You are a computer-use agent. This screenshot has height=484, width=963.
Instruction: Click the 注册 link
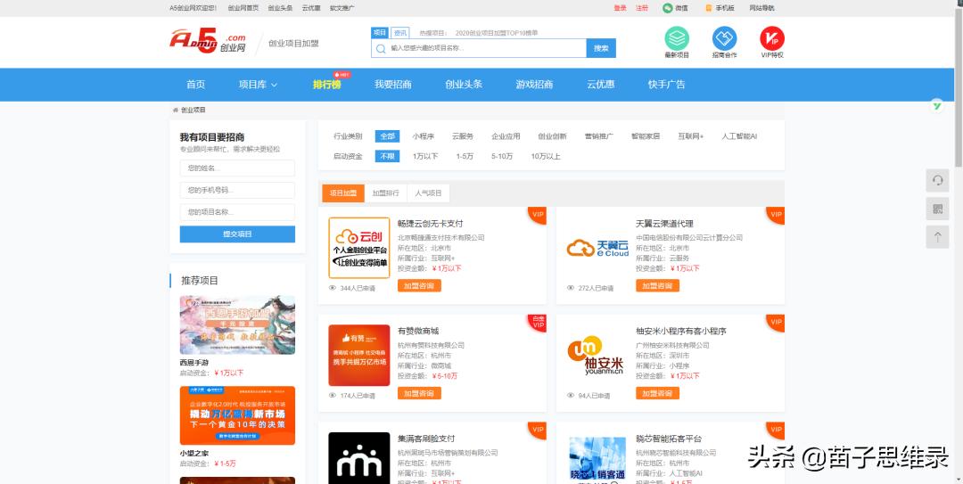coord(642,8)
